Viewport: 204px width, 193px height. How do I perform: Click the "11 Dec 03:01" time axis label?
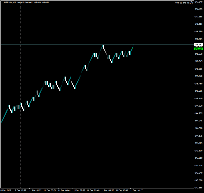tap(50, 190)
